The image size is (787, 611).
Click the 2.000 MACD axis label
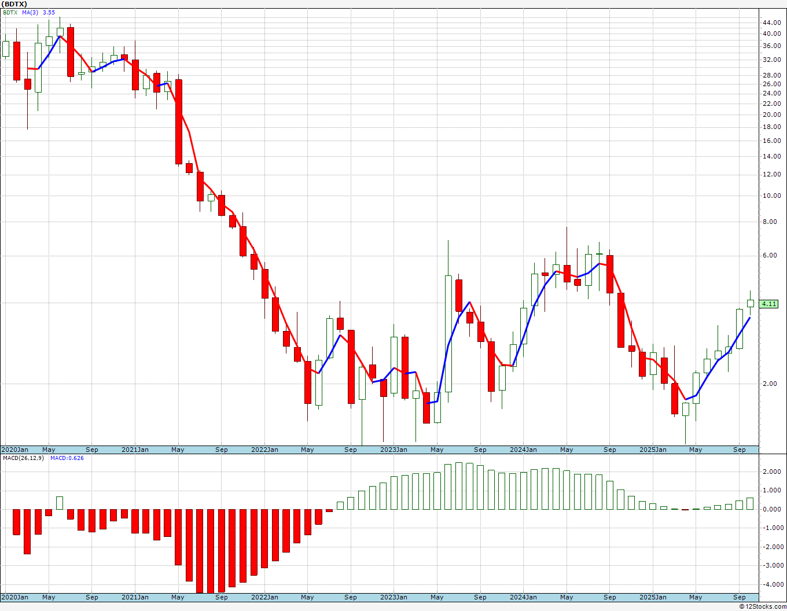(773, 472)
